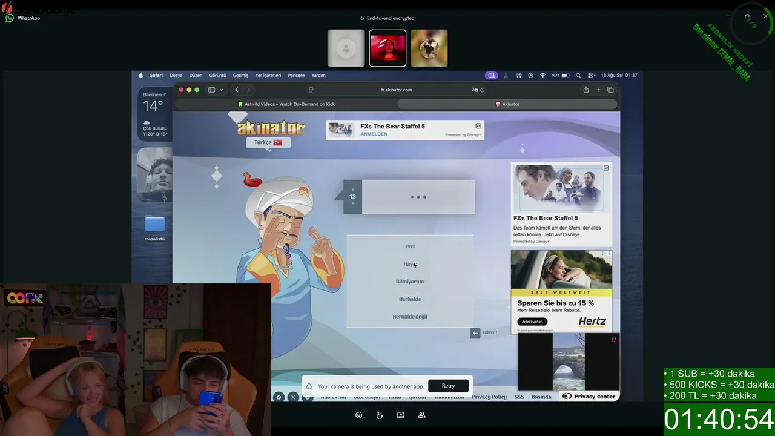
Task: Select the Akinator tab
Action: point(507,104)
